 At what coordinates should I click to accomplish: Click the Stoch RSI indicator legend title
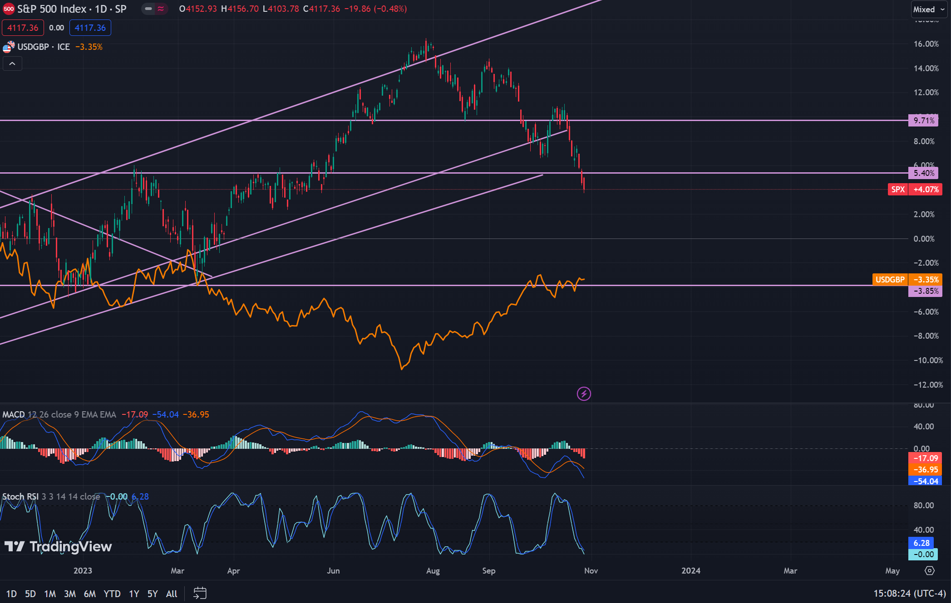[x=20, y=496]
